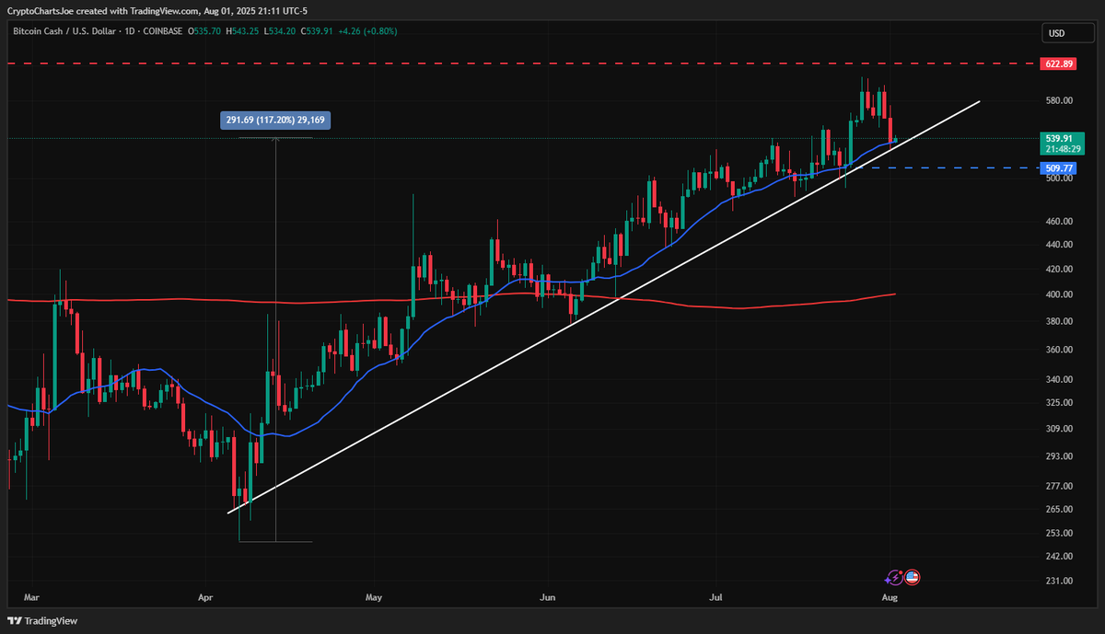Viewport: 1105px width, 634px height.
Task: Click the 309.00 price axis label
Action: click(1059, 429)
